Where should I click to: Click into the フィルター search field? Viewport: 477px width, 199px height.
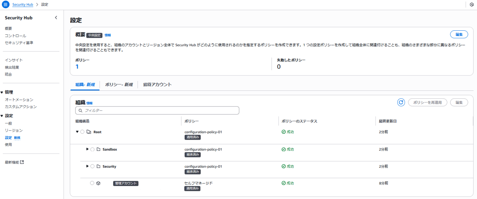click(x=157, y=111)
